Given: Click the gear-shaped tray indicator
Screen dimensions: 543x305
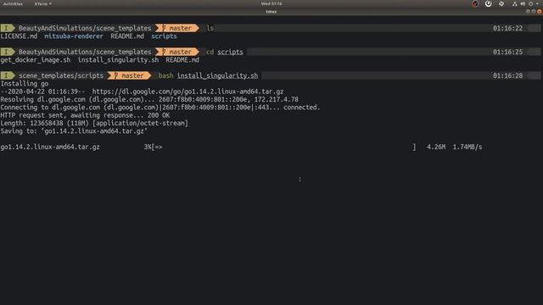Looking at the screenshot, I should pyautogui.click(x=501, y=3).
